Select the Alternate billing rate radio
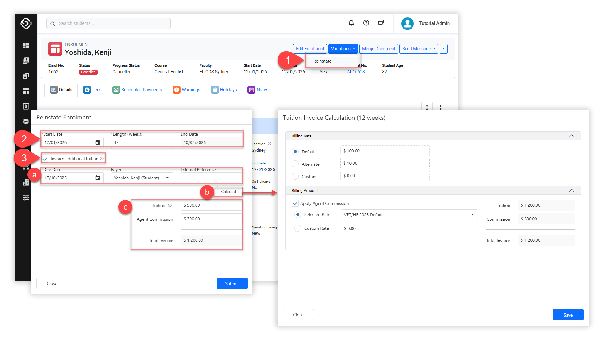The height and width of the screenshot is (347, 603). (295, 164)
